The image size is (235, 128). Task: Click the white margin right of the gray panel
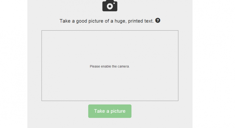[x=214, y=64]
